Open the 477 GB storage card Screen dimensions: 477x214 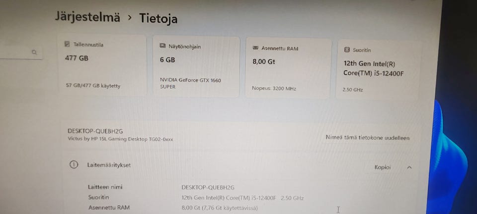(x=102, y=64)
